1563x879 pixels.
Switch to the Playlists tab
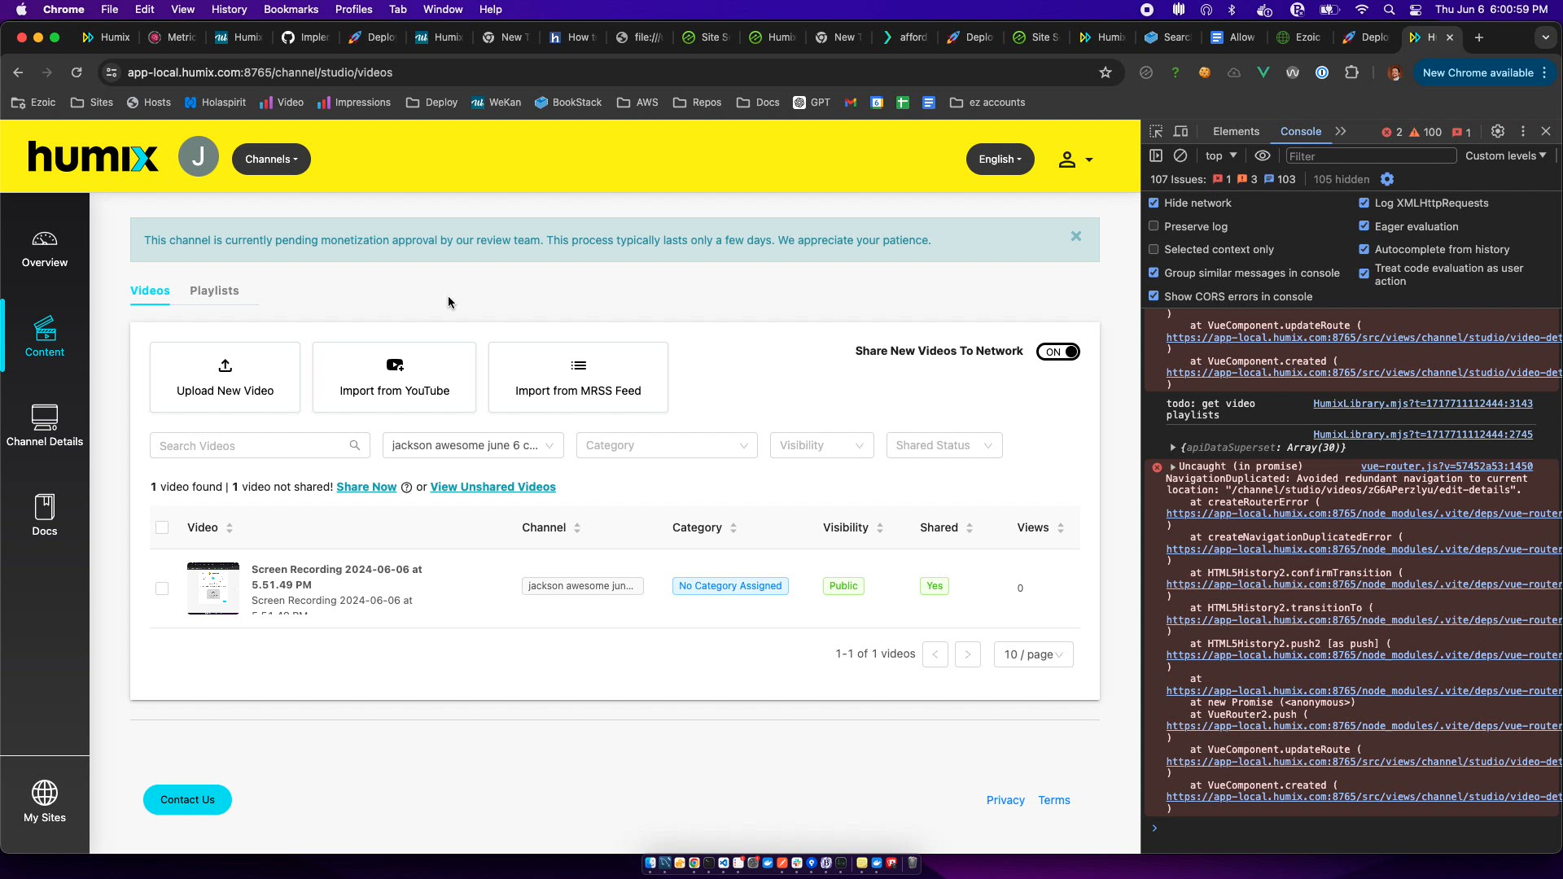[x=214, y=291]
